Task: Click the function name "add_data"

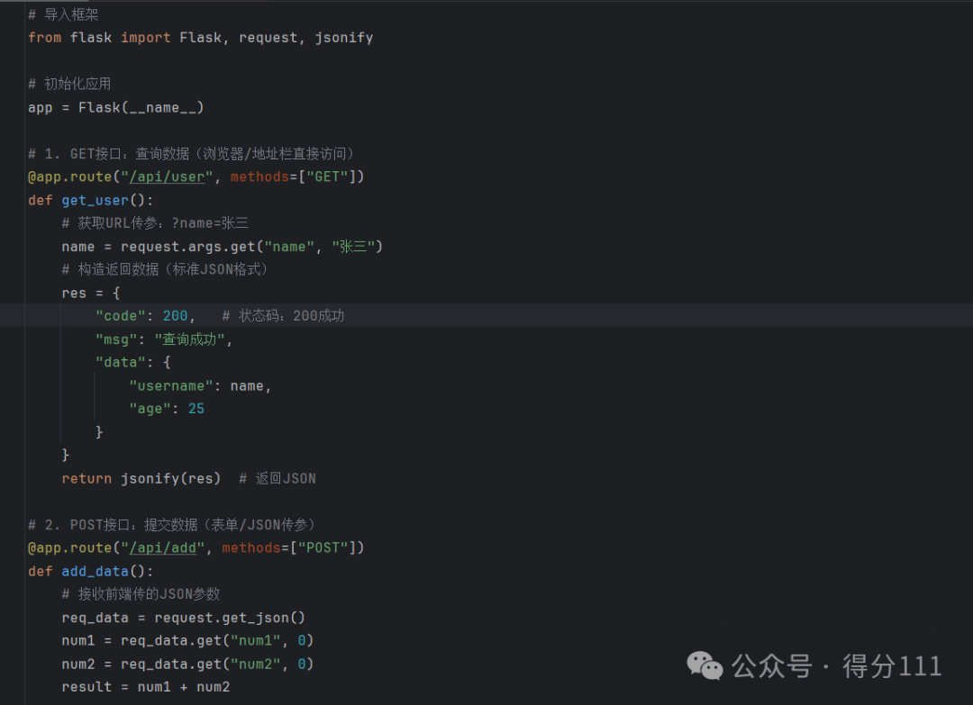Action: point(95,572)
